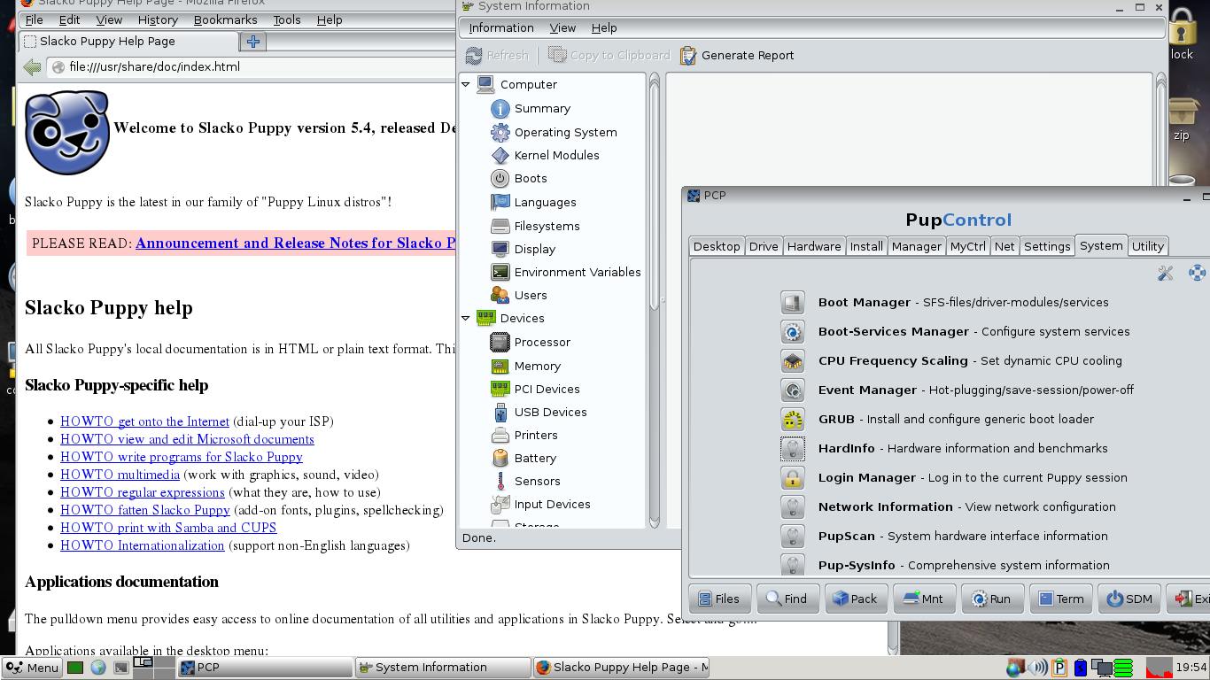Click the zip icon on the desktop
Viewport: 1210px width, 680px height.
pos(1182,120)
